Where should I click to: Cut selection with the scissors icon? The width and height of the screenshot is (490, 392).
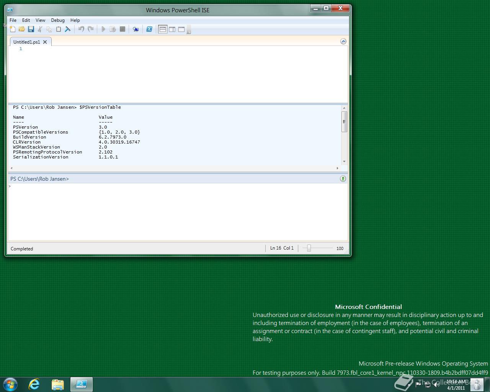[x=40, y=29]
